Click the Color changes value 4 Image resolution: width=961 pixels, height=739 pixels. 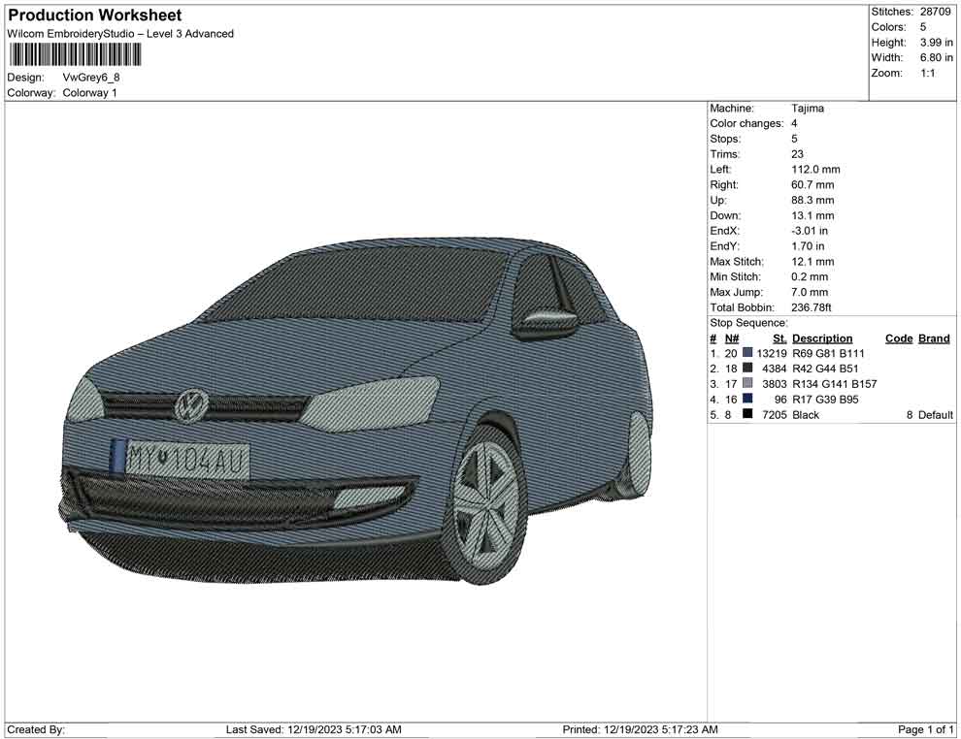794,123
